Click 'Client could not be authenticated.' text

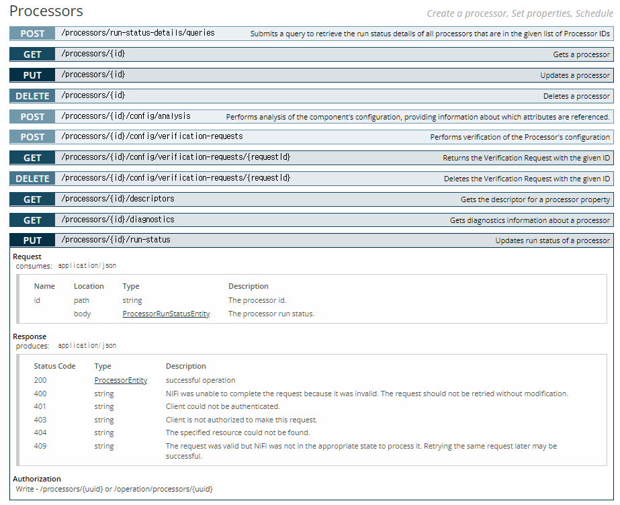point(222,406)
